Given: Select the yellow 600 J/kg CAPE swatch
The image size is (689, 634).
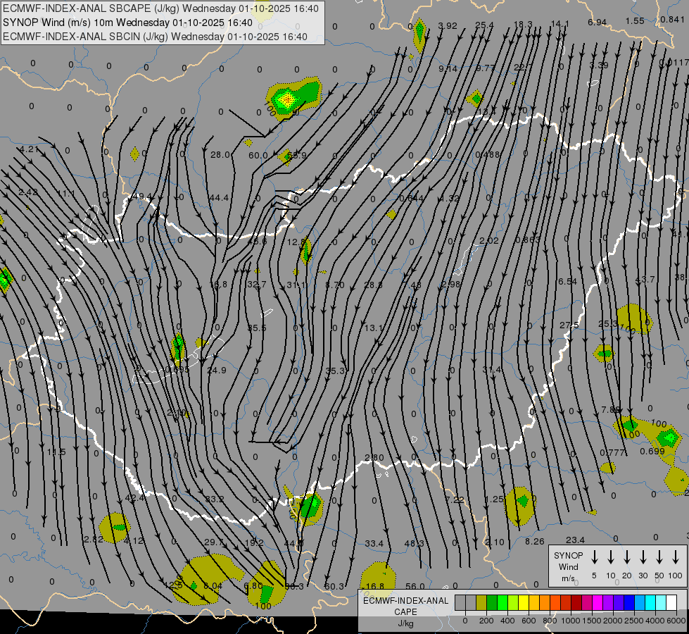Looking at the screenshot, I should [x=524, y=602].
